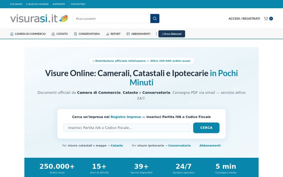Click the CERCA button

pyautogui.click(x=206, y=128)
